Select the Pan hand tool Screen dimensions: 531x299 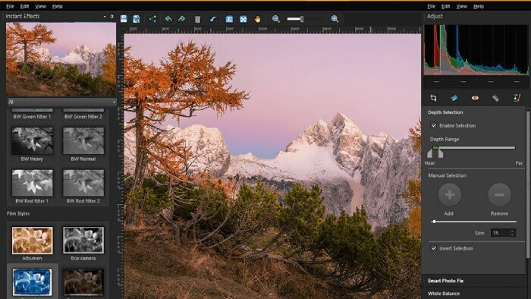[x=258, y=19]
